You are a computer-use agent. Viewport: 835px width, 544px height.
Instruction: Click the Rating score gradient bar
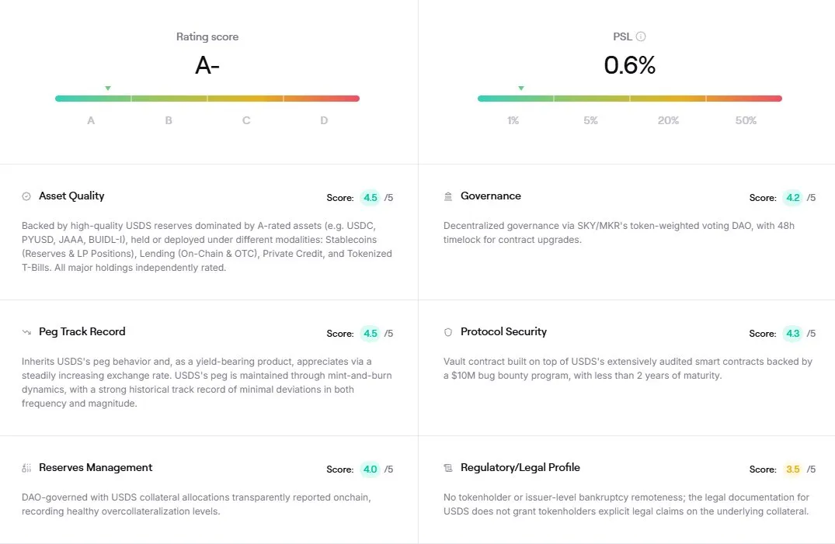tap(207, 99)
